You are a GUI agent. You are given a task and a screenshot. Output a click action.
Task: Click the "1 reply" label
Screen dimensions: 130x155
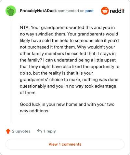(x=50, y=131)
